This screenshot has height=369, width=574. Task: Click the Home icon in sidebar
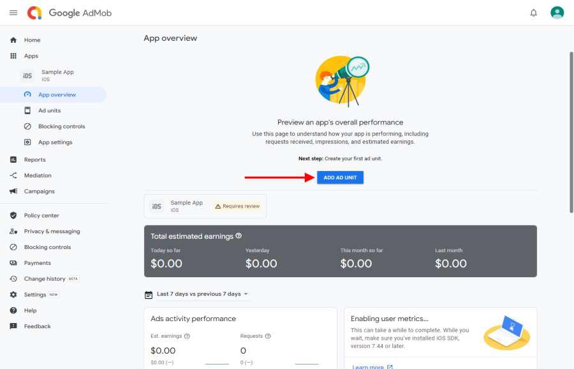click(x=13, y=40)
